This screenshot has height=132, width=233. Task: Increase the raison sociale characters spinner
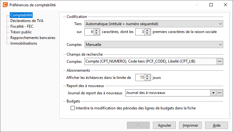click(x=147, y=30)
